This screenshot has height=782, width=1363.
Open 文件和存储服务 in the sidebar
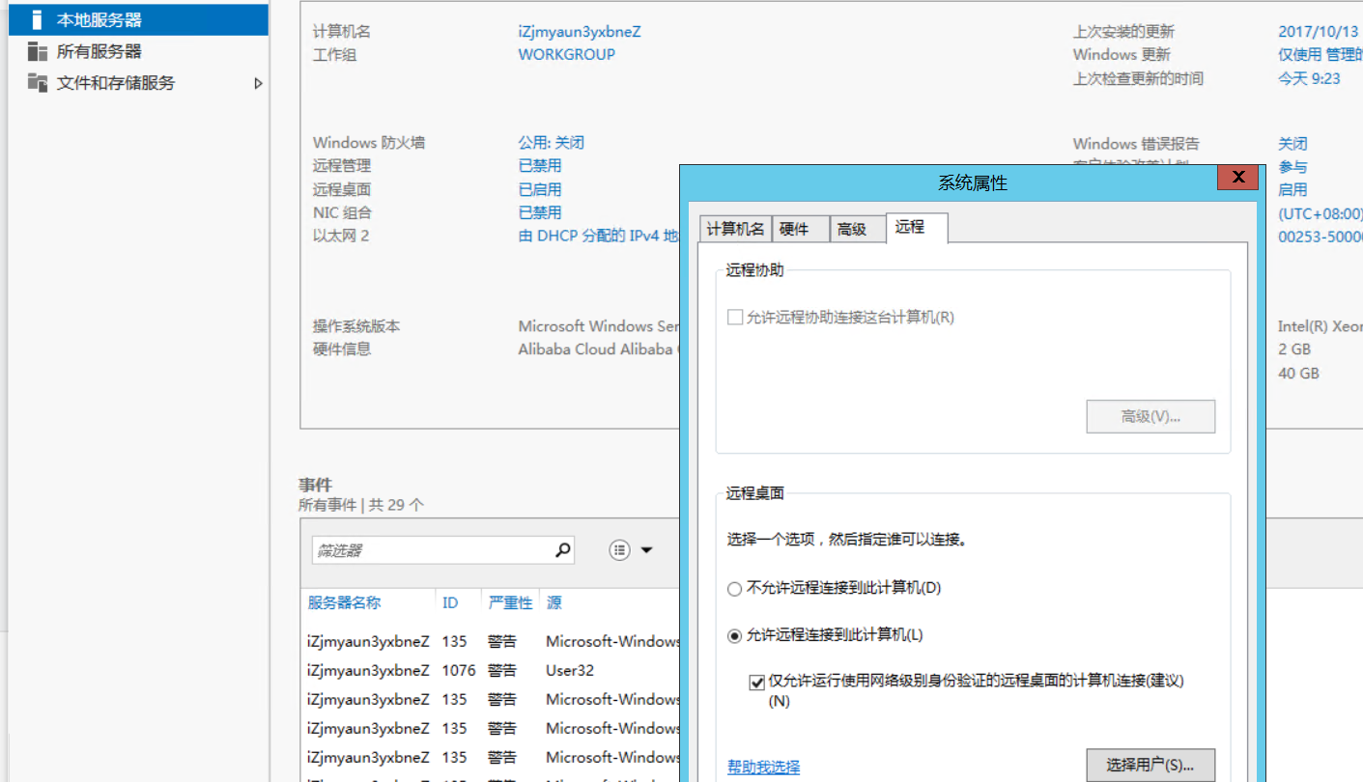tap(116, 83)
